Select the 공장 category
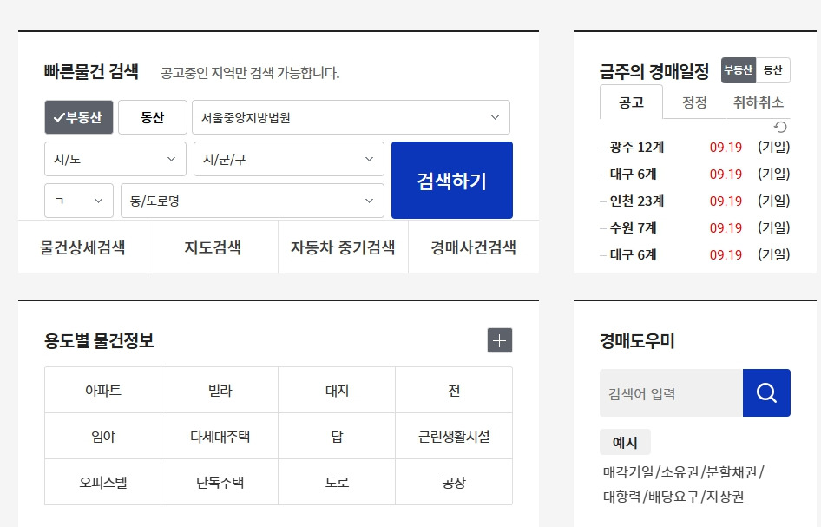The image size is (821, 527). pyautogui.click(x=454, y=483)
